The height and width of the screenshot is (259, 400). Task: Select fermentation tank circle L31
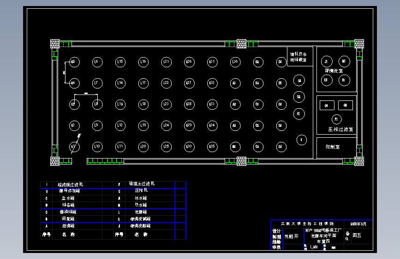(212, 62)
